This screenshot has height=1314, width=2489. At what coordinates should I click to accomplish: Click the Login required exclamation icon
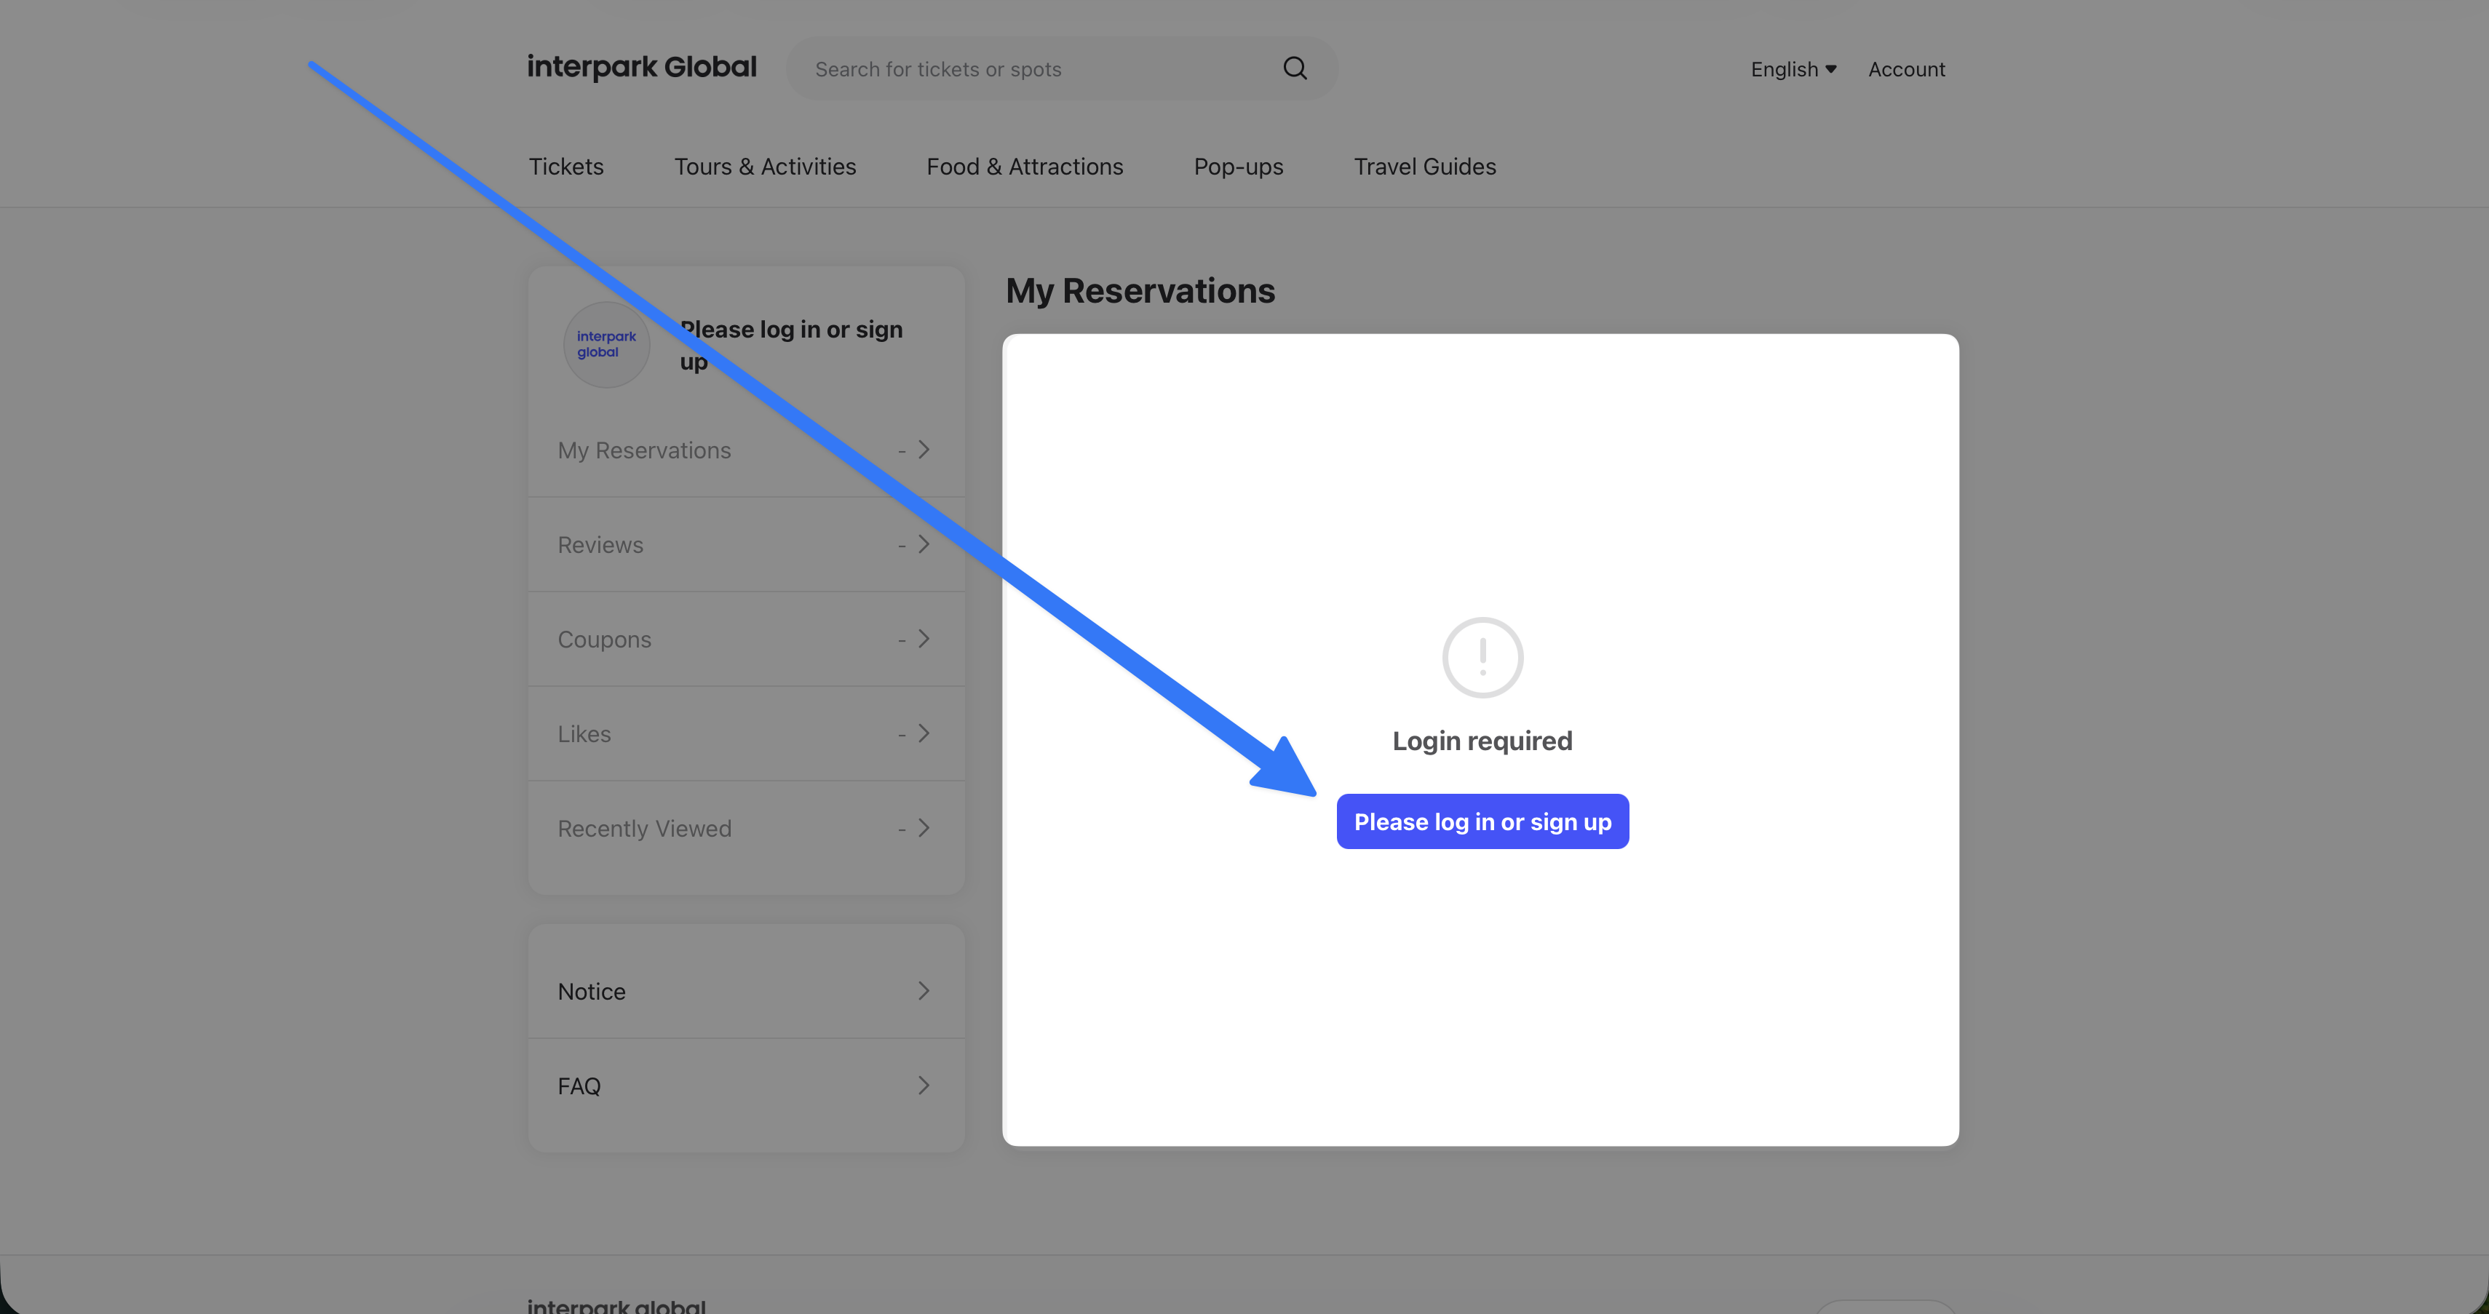click(1482, 657)
